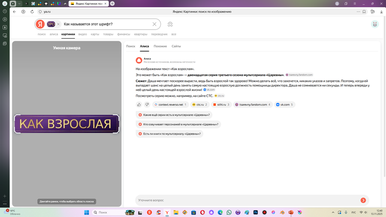The image size is (386, 217).
Task: Show hidden system tray icons chevron
Action: pos(333,212)
